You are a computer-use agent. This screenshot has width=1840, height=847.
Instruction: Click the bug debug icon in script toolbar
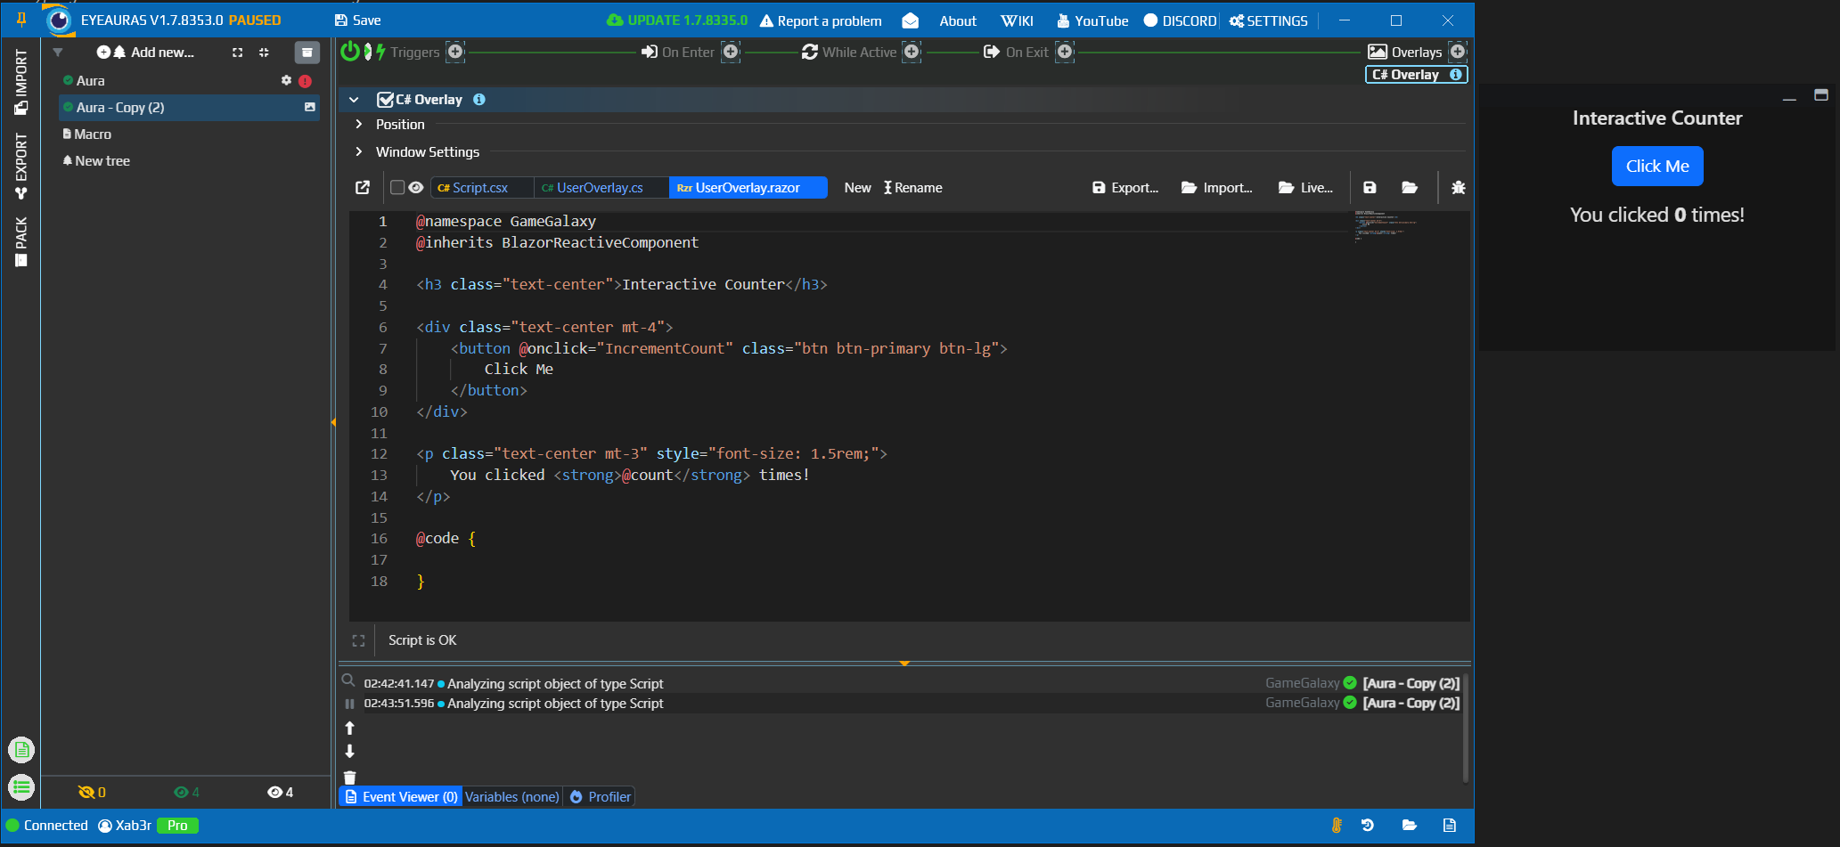point(1458,187)
